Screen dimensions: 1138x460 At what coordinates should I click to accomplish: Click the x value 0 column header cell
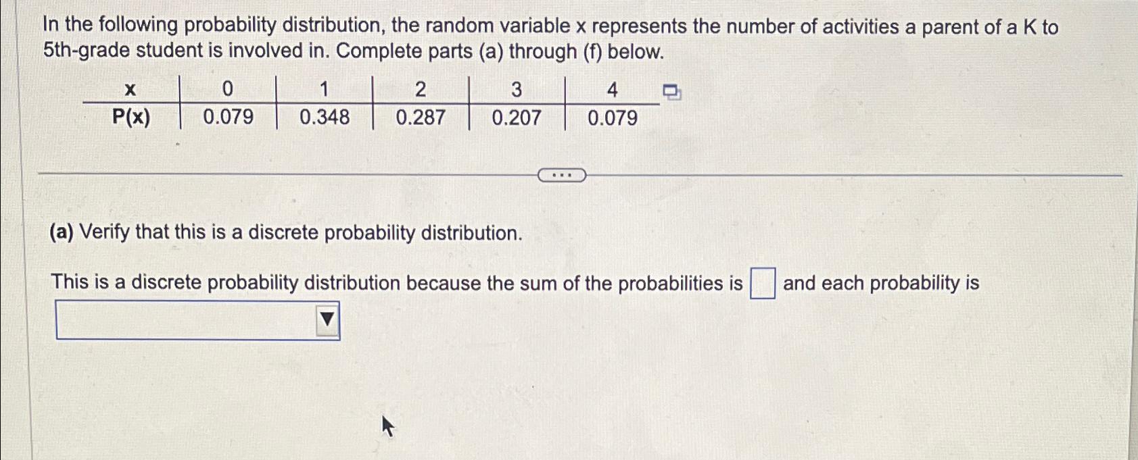pos(229,90)
